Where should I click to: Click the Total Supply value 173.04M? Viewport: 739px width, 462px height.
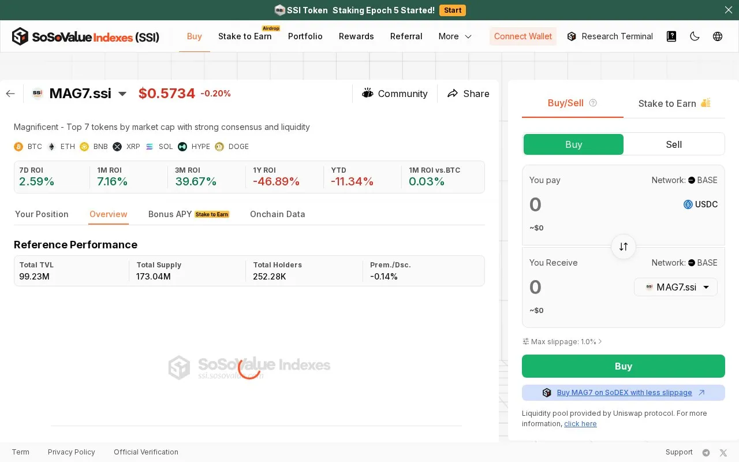click(x=154, y=277)
